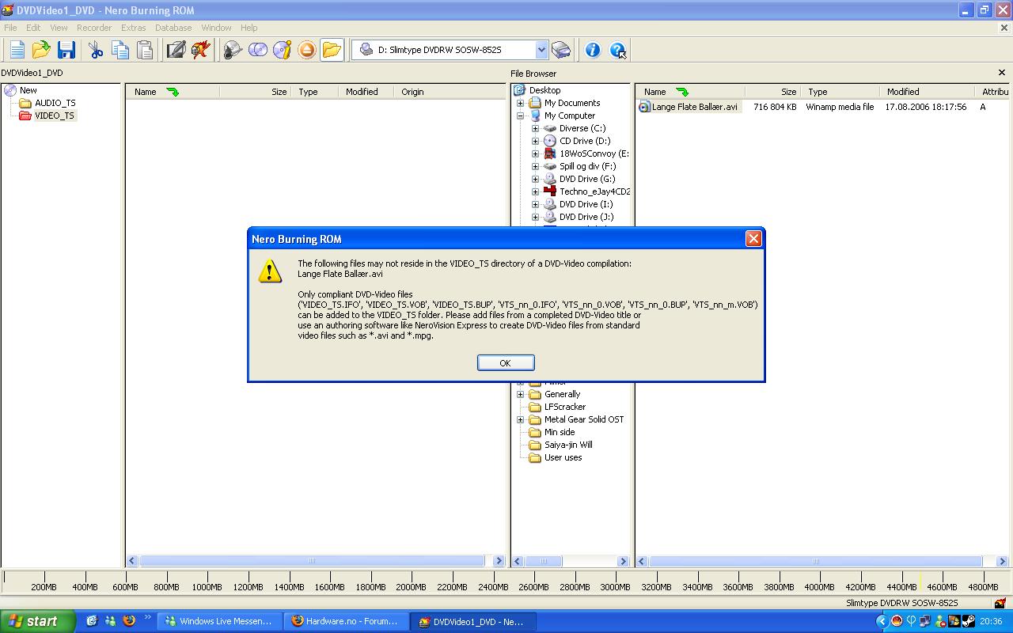Eject the disc with orange eject icon

coord(307,50)
